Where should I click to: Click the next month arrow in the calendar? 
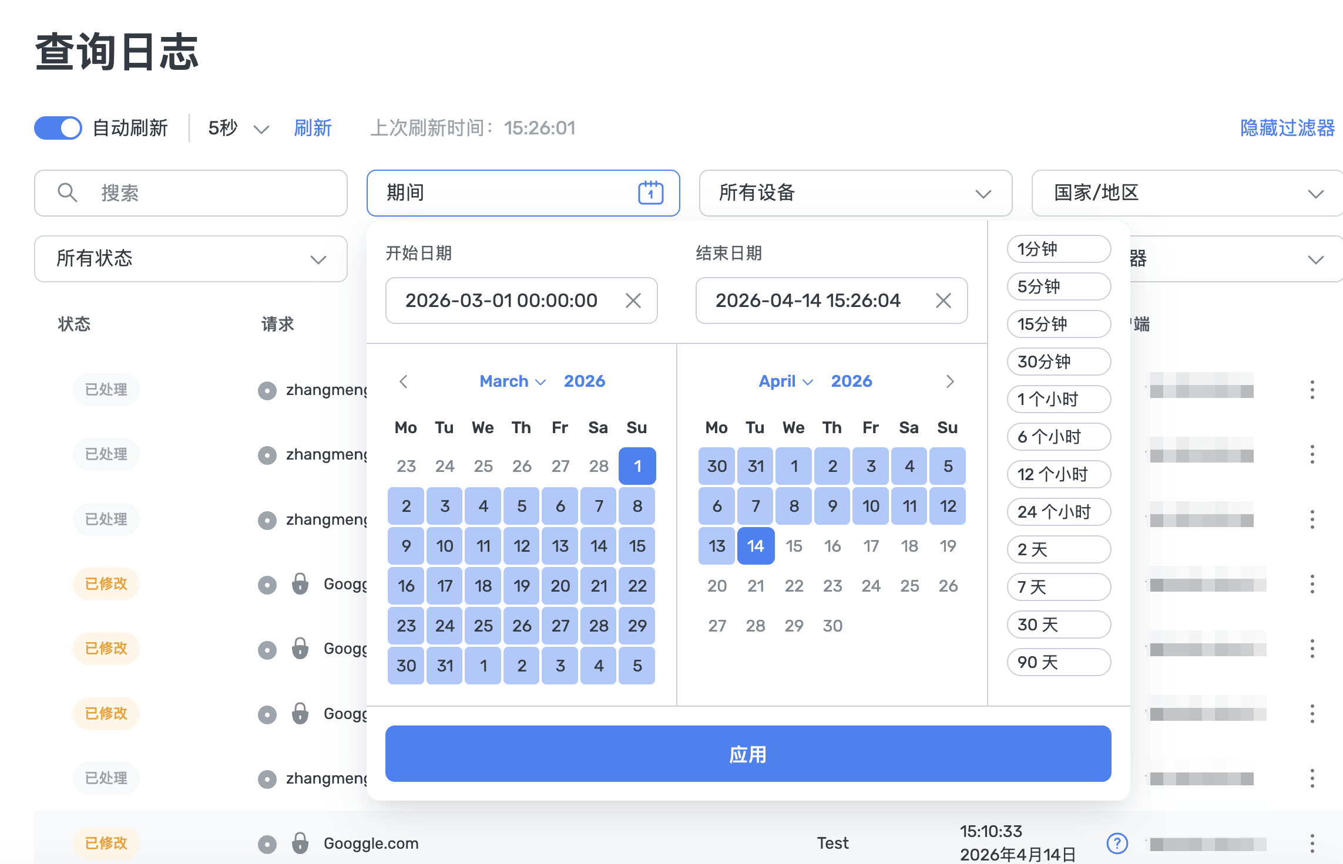[950, 381]
